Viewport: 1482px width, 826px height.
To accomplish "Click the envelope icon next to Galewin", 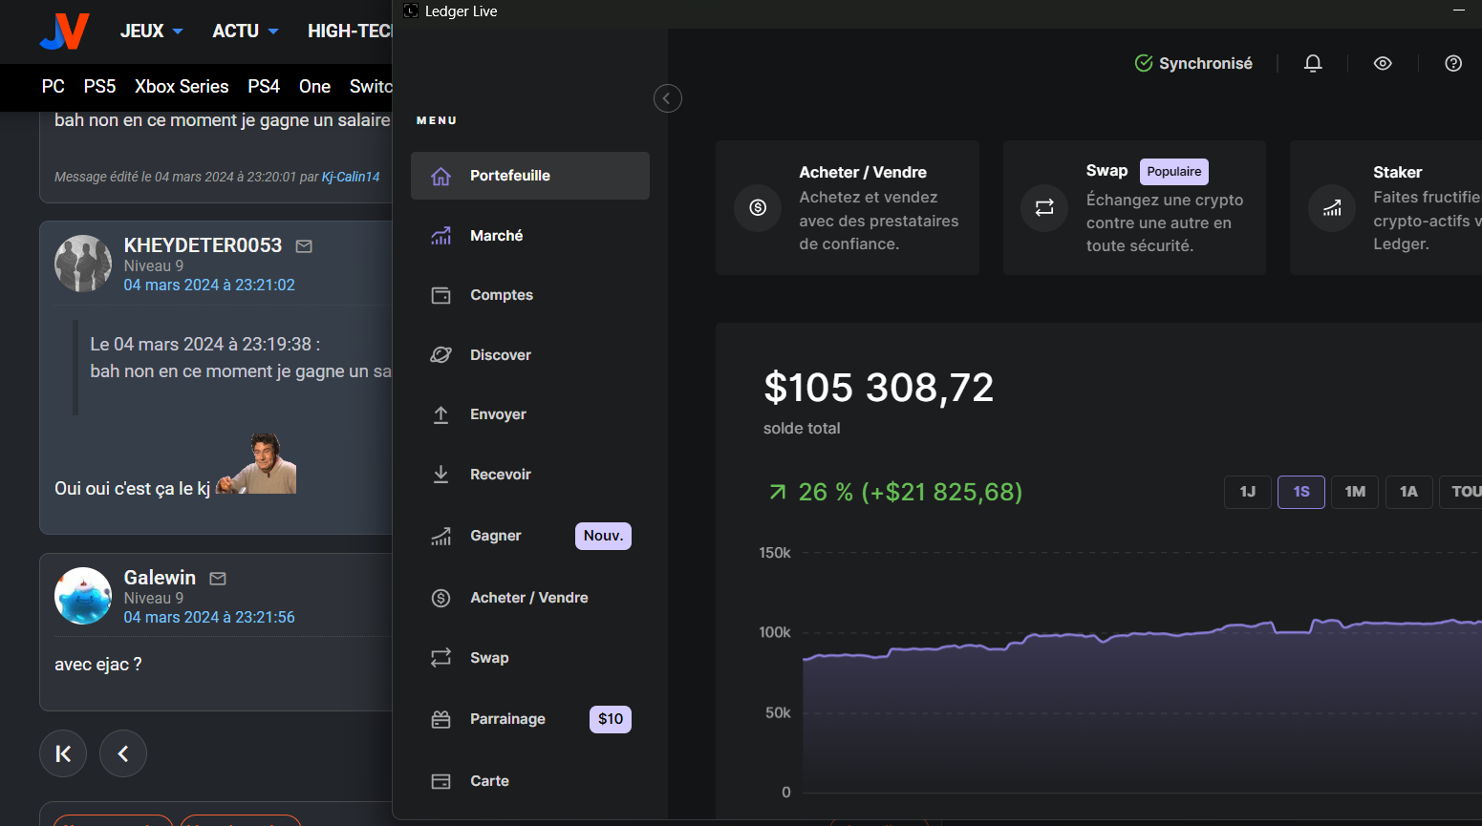I will click(x=218, y=579).
